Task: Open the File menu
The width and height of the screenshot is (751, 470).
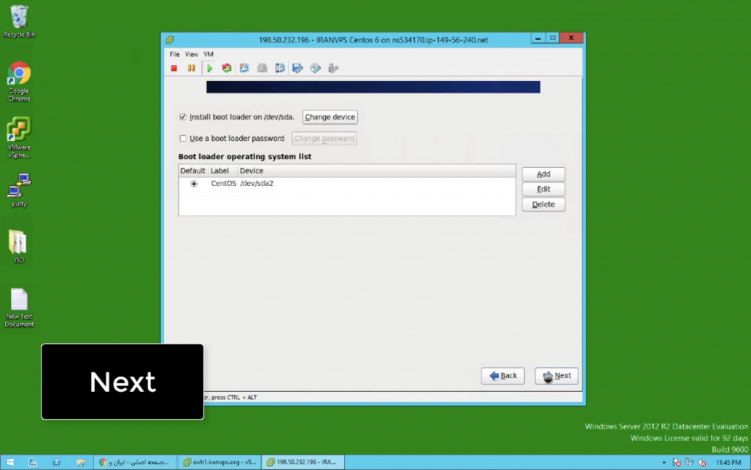Action: click(175, 54)
